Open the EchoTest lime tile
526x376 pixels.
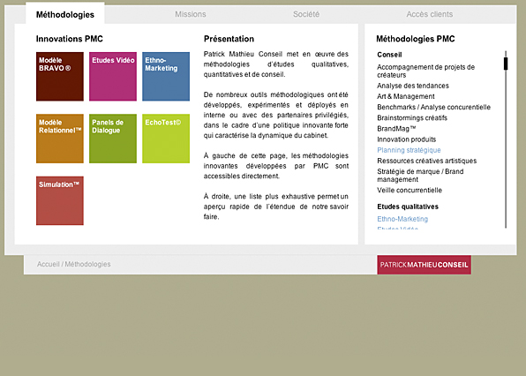(166, 139)
